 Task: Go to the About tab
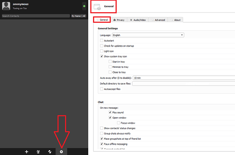[176, 20]
